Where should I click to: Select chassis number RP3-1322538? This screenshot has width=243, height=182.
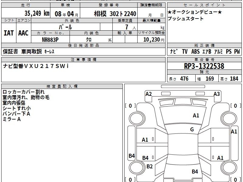(204, 66)
